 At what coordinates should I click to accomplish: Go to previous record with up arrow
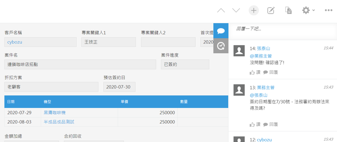[221, 11]
